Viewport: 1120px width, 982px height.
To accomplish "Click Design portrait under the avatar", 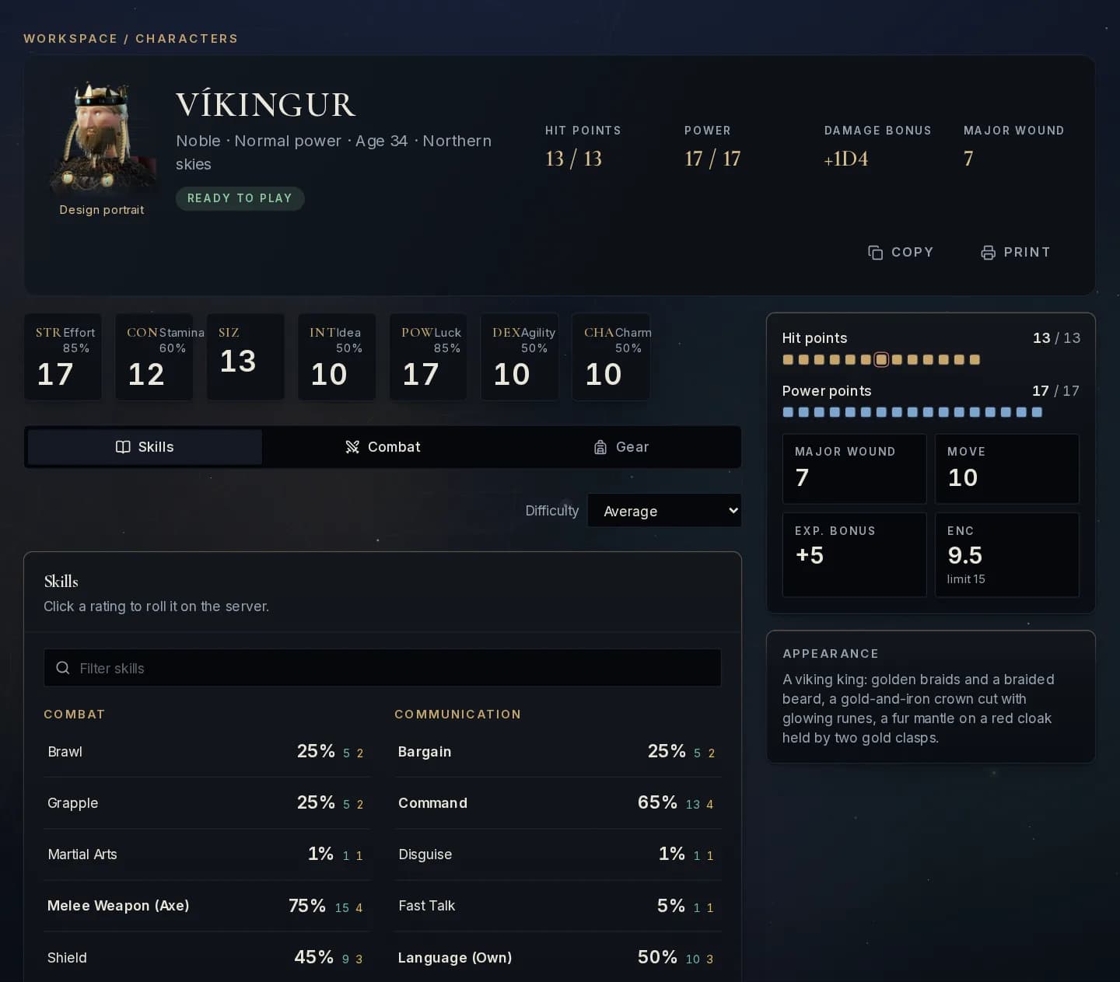I will point(102,210).
